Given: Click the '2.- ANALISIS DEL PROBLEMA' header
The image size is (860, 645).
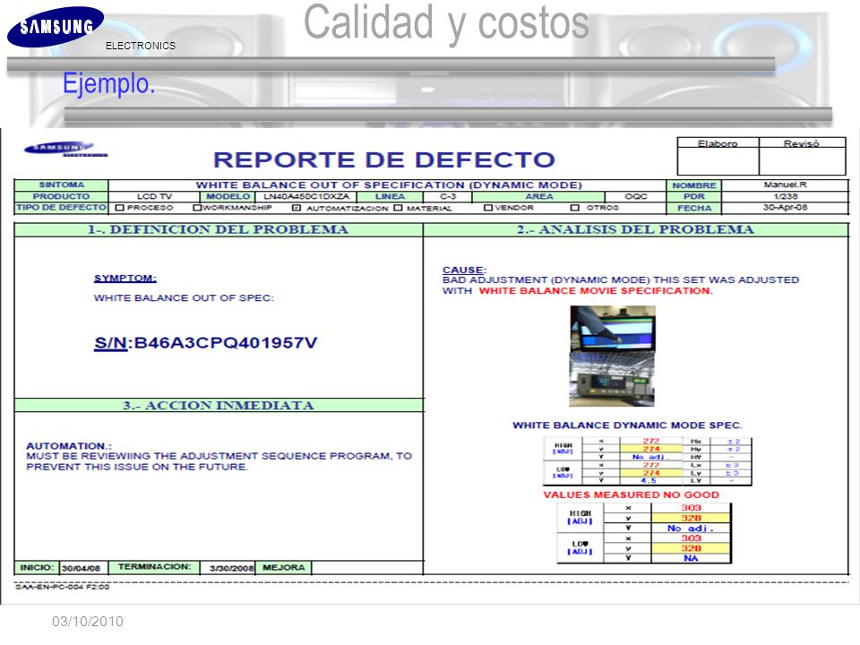Looking at the screenshot, I should click(635, 229).
